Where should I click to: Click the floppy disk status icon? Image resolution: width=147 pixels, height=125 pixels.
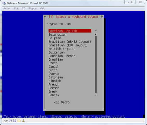(15, 121)
